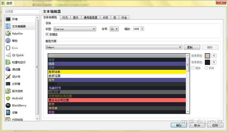Screen dimensions: 228x132
Task: Expand the Inkpot color scheme dropdown
Action: coord(113,47)
